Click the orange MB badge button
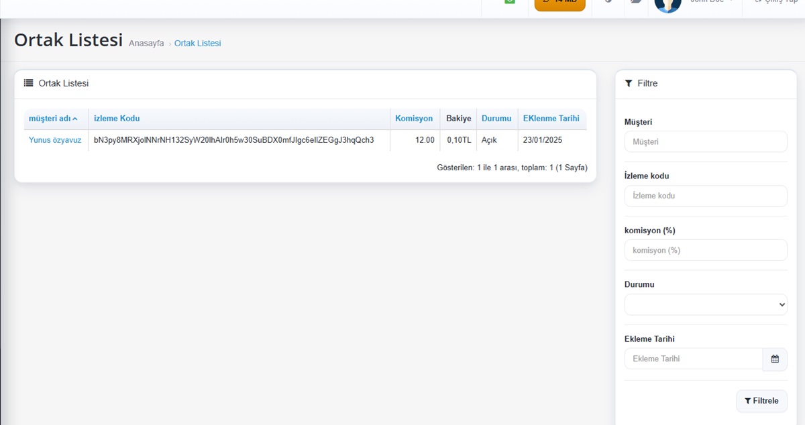 [x=559, y=3]
